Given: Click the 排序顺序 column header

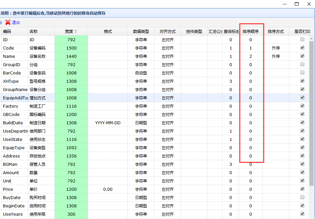Looking at the screenshot, I should click(251, 32).
